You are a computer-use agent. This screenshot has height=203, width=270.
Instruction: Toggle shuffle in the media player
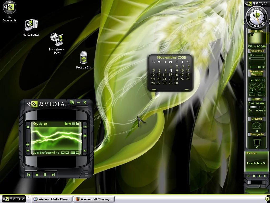tap(41, 124)
